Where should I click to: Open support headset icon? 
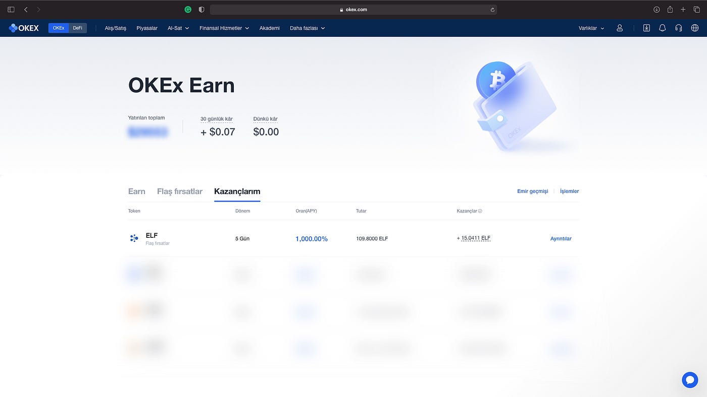[679, 28]
